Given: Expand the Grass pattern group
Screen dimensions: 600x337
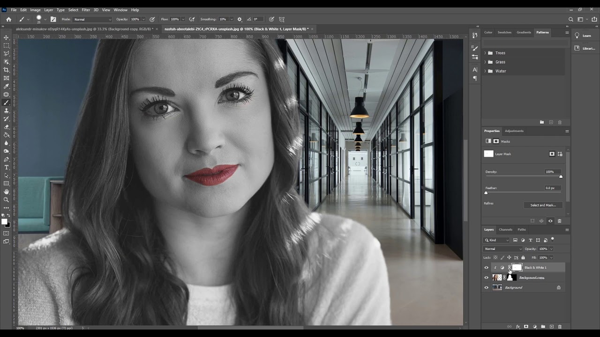Looking at the screenshot, I should tap(485, 62).
